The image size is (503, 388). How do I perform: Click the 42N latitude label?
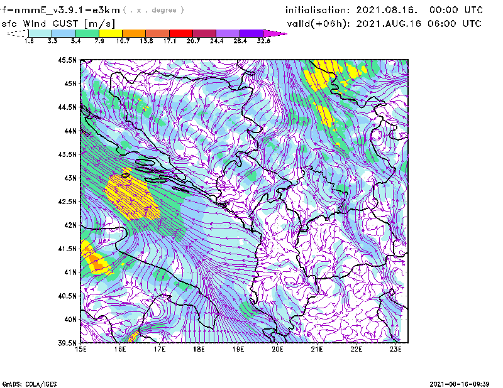70,225
